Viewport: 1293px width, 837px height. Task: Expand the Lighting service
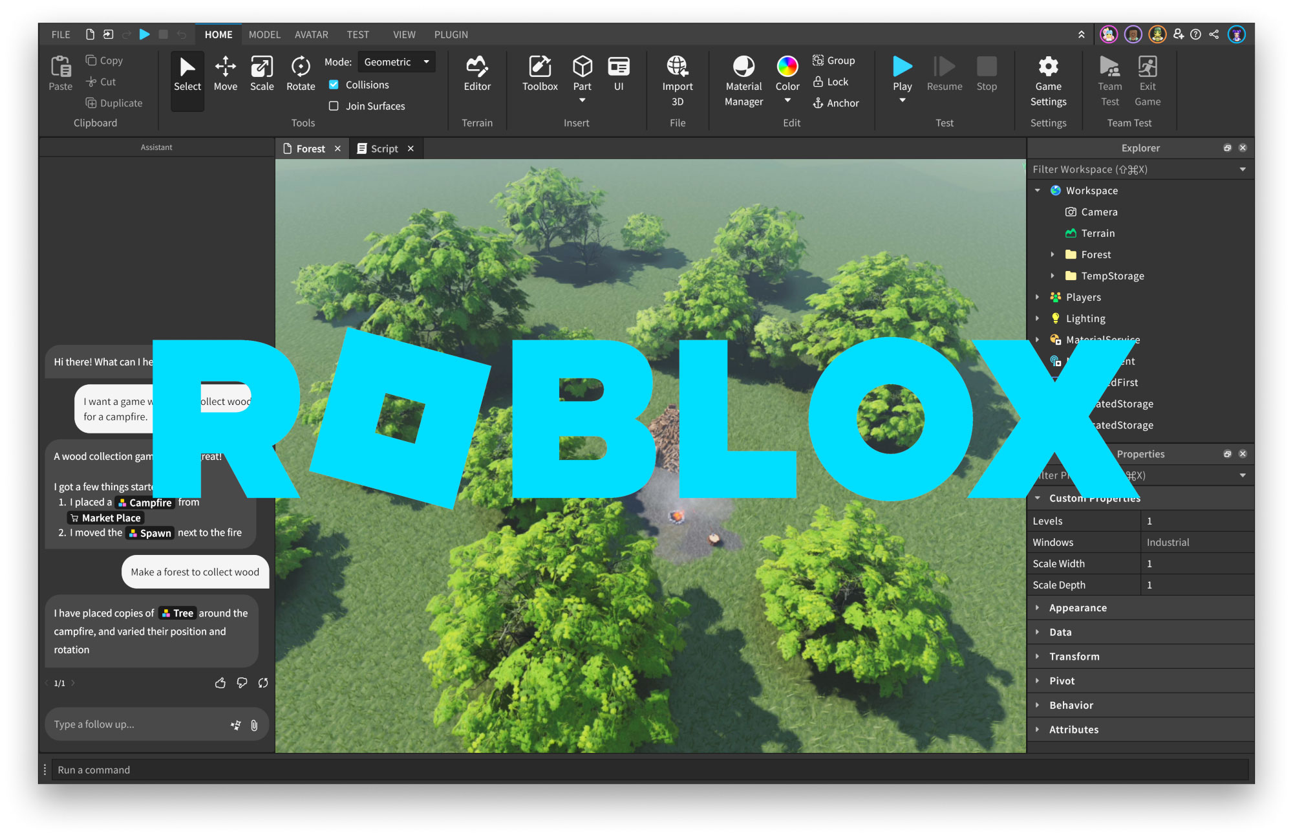[1038, 318]
